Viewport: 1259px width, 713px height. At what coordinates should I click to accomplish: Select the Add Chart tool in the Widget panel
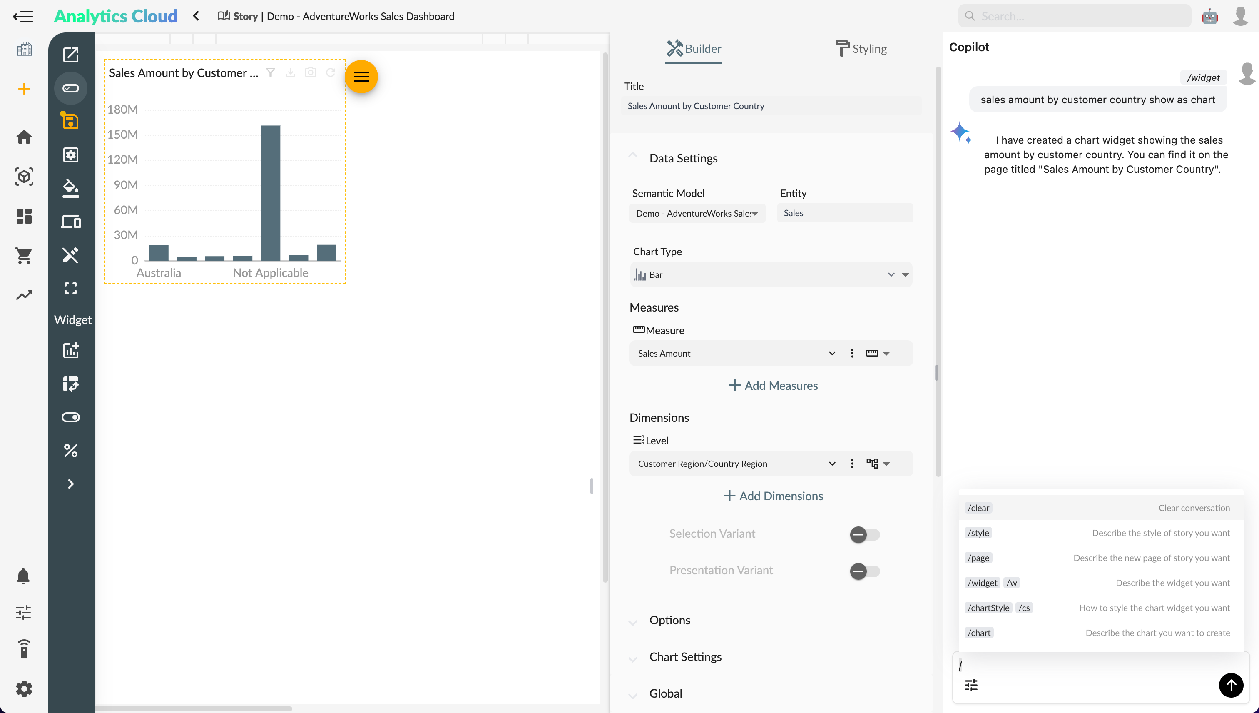coord(71,351)
